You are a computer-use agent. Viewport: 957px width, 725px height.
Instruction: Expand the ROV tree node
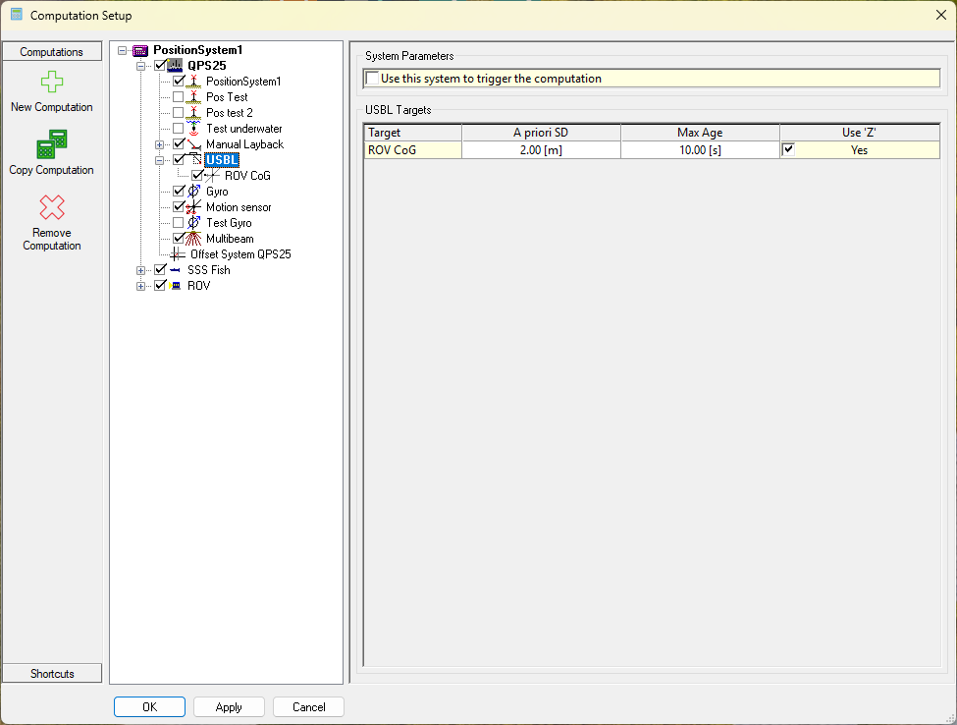(141, 286)
